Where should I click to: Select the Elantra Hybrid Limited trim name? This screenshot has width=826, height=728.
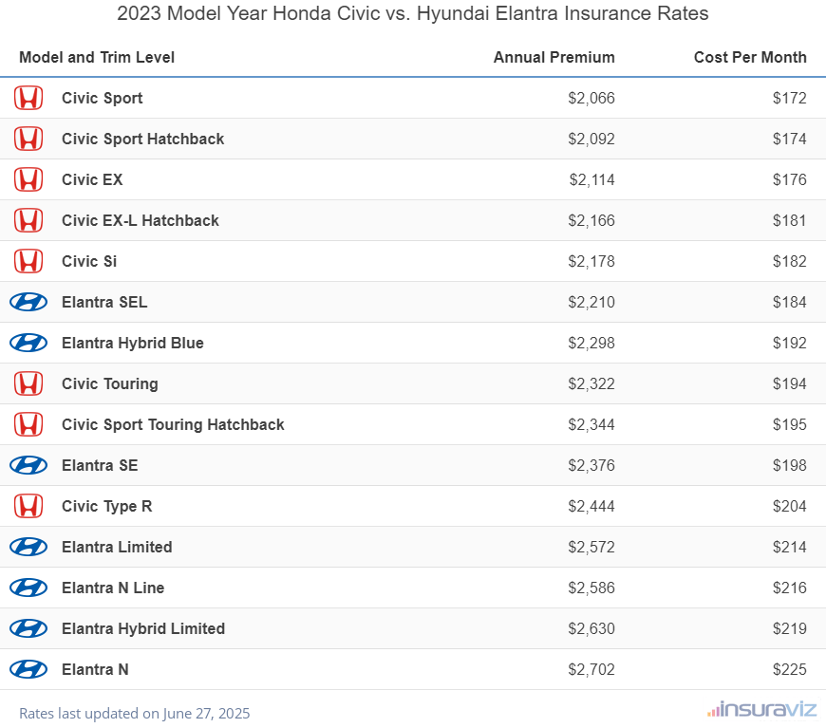[143, 629]
